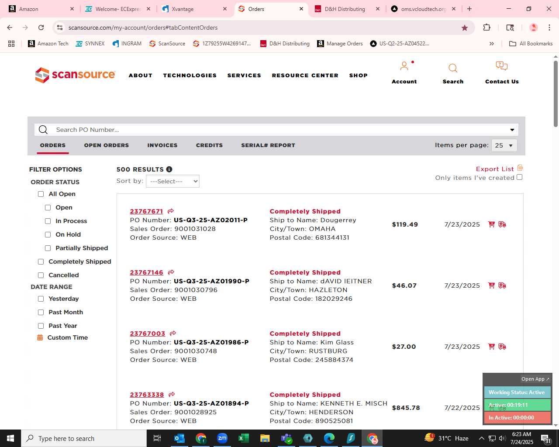Open Contact Us chat icon
This screenshot has height=447, width=559.
point(502,66)
